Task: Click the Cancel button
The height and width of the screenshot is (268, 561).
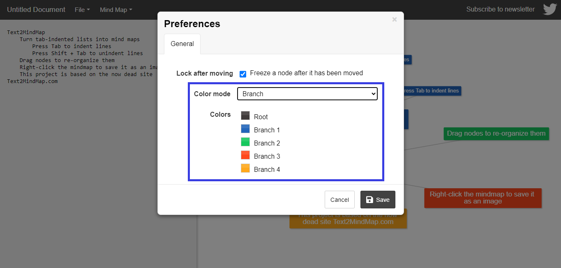Action: [x=339, y=199]
